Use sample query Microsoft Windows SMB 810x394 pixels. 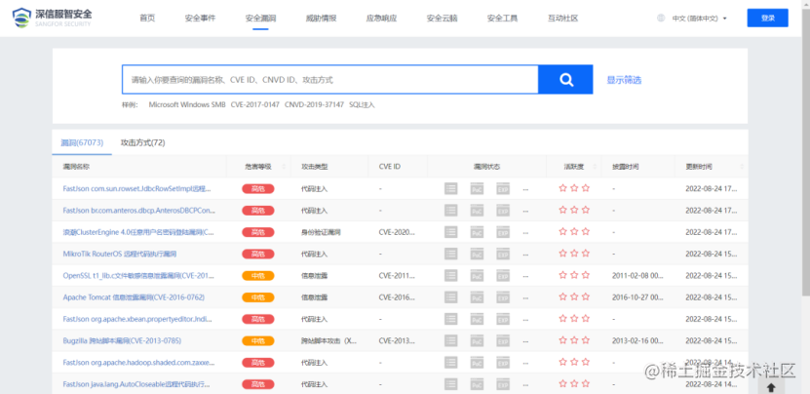187,104
